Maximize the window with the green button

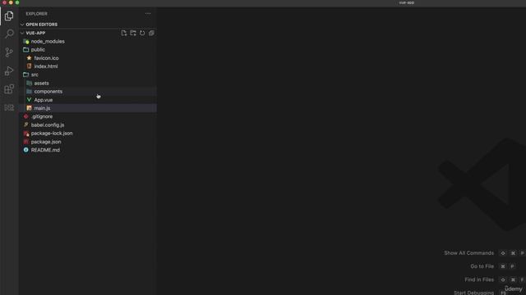pos(17,2)
